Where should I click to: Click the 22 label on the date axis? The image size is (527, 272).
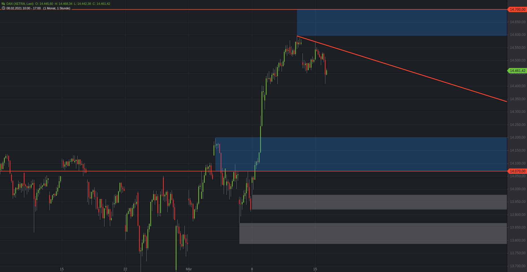(125, 269)
